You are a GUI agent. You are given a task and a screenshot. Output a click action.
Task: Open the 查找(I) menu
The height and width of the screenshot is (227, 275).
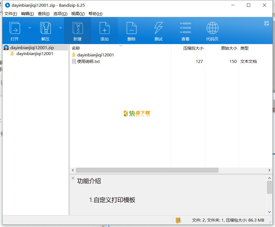tap(44, 14)
